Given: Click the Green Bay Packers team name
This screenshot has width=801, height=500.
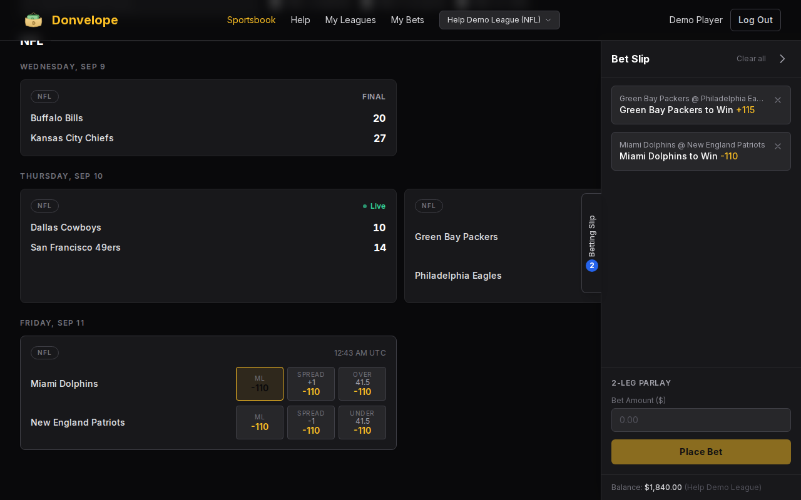Looking at the screenshot, I should 456,237.
